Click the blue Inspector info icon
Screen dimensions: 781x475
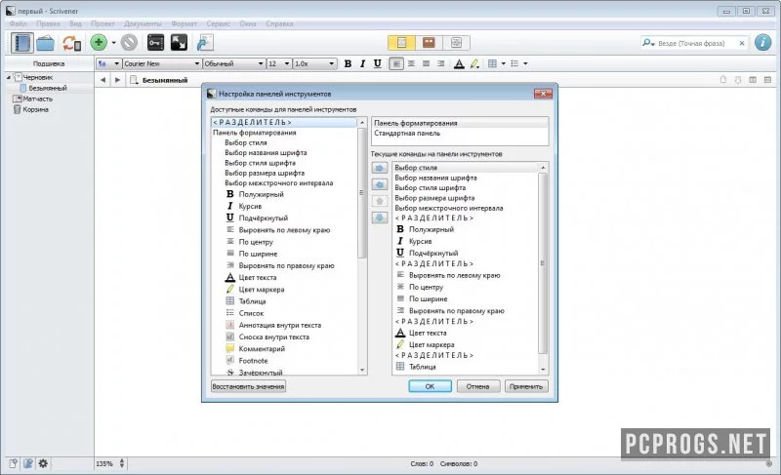pyautogui.click(x=762, y=43)
